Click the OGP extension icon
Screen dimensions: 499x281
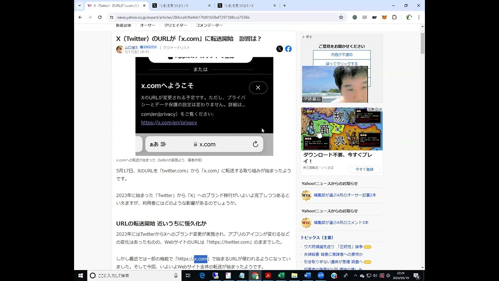(x=375, y=17)
